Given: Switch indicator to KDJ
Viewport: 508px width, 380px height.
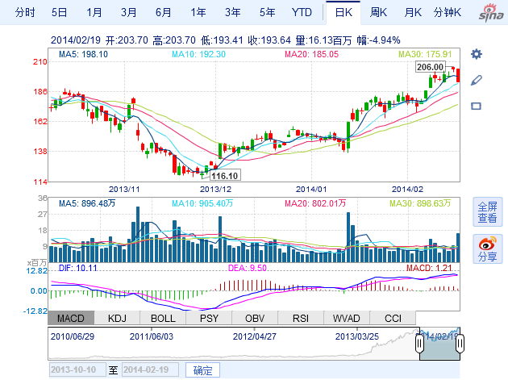Looking at the screenshot, I should point(118,318).
